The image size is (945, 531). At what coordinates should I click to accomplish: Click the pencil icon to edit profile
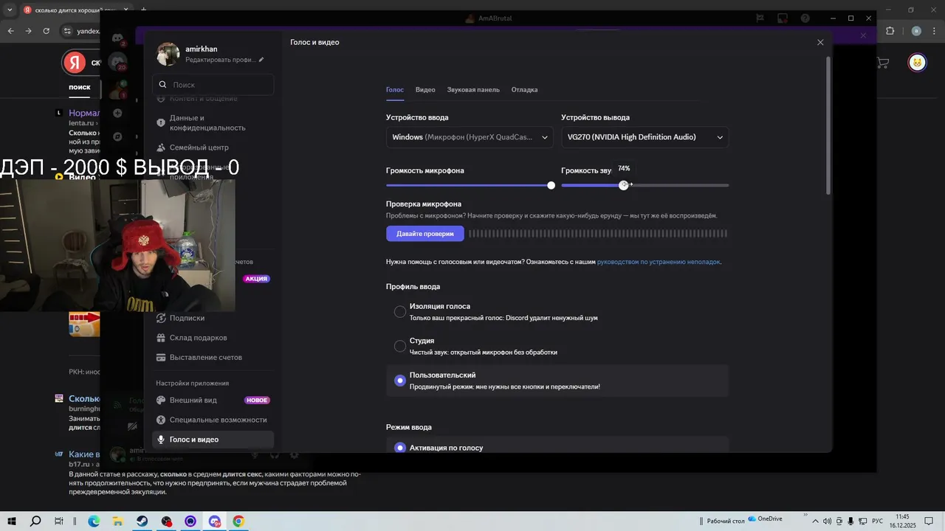click(261, 60)
